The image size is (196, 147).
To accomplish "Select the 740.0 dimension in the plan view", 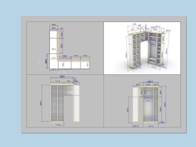I will tap(65, 56).
